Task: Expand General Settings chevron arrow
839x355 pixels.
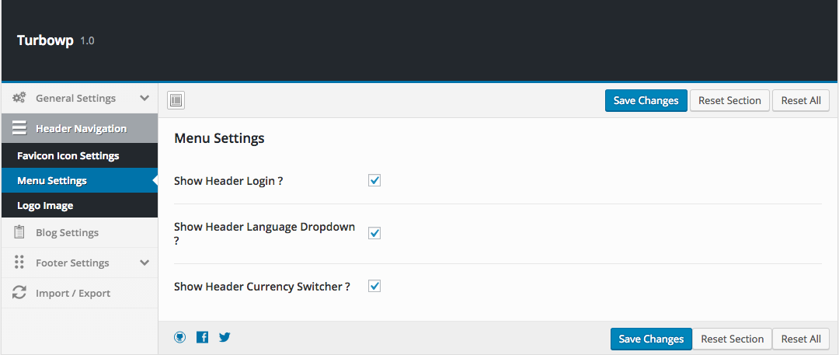Action: click(x=144, y=98)
